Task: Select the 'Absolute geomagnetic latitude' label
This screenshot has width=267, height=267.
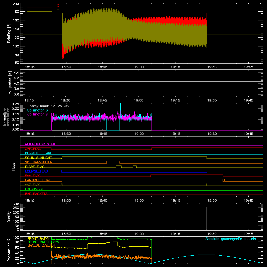Action: 231,239
